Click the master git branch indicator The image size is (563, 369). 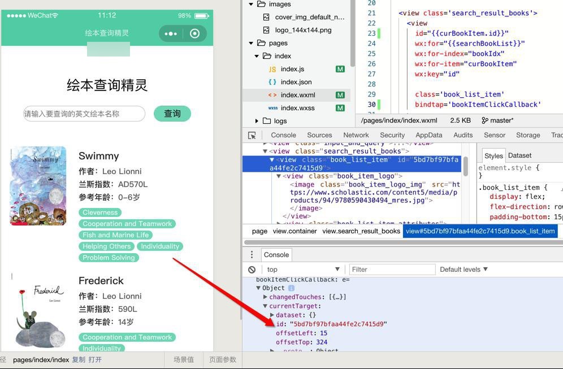[x=497, y=120]
